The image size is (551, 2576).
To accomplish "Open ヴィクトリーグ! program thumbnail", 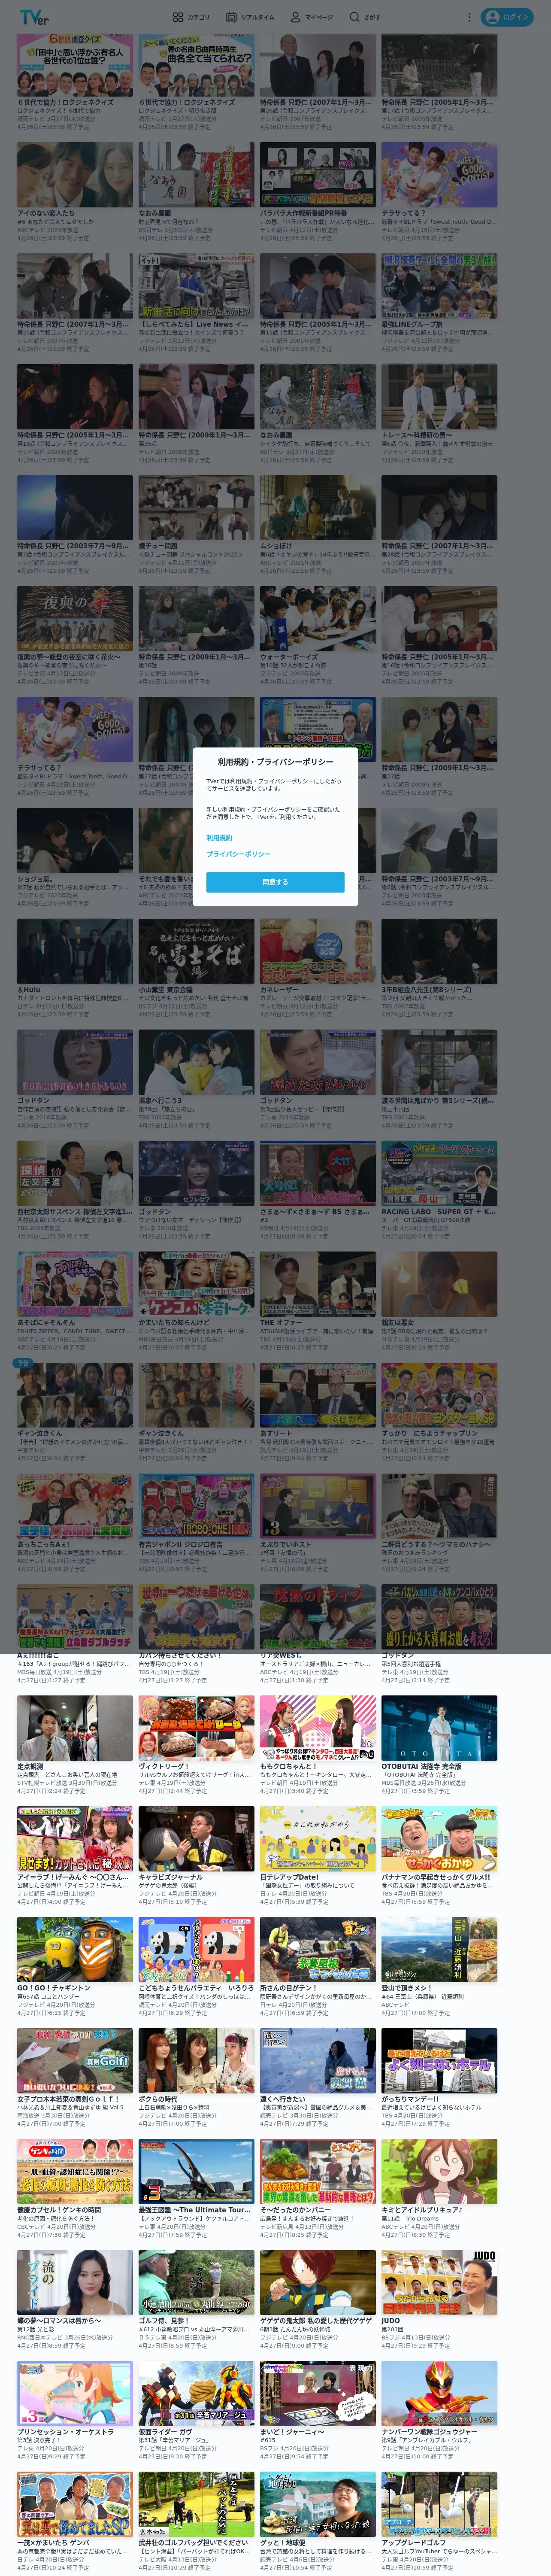I will tap(196, 1728).
